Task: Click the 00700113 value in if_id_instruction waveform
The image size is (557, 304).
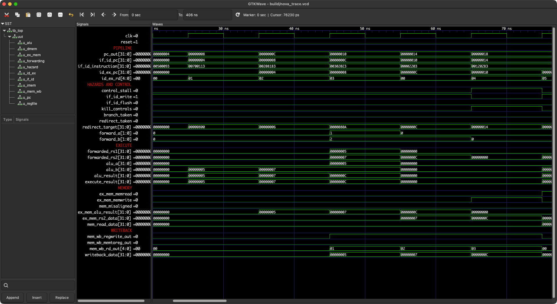Action: tap(197, 66)
